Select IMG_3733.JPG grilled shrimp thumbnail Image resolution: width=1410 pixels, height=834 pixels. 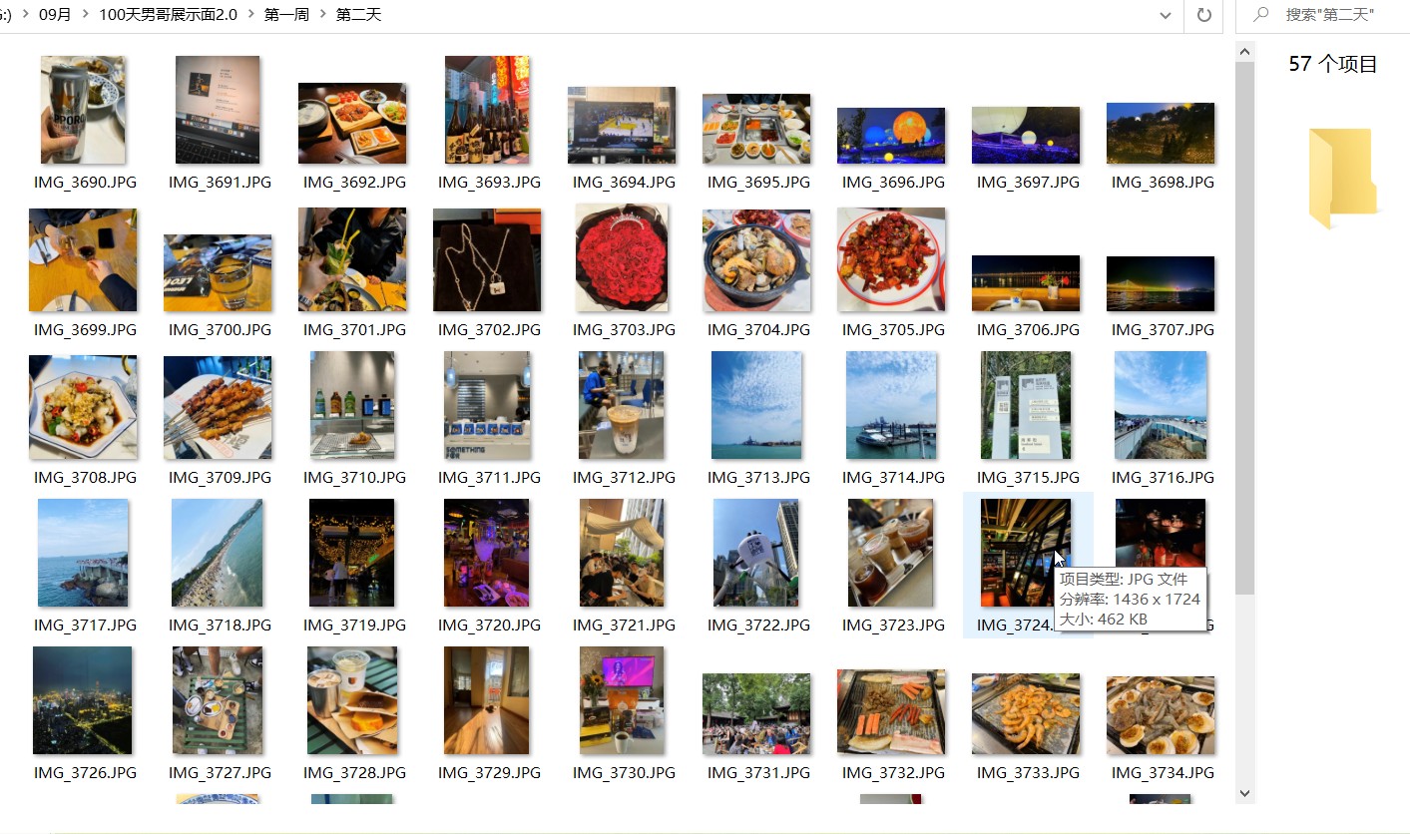[1026, 713]
